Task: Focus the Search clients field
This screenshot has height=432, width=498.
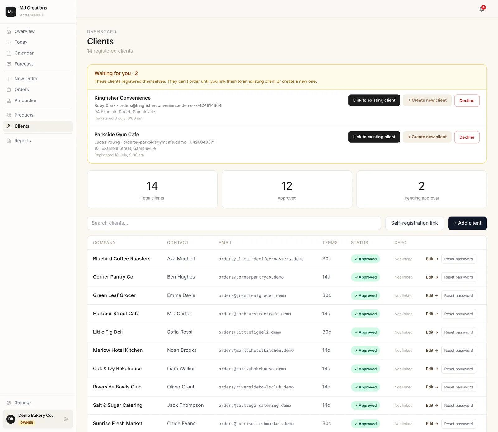Action: [234, 223]
